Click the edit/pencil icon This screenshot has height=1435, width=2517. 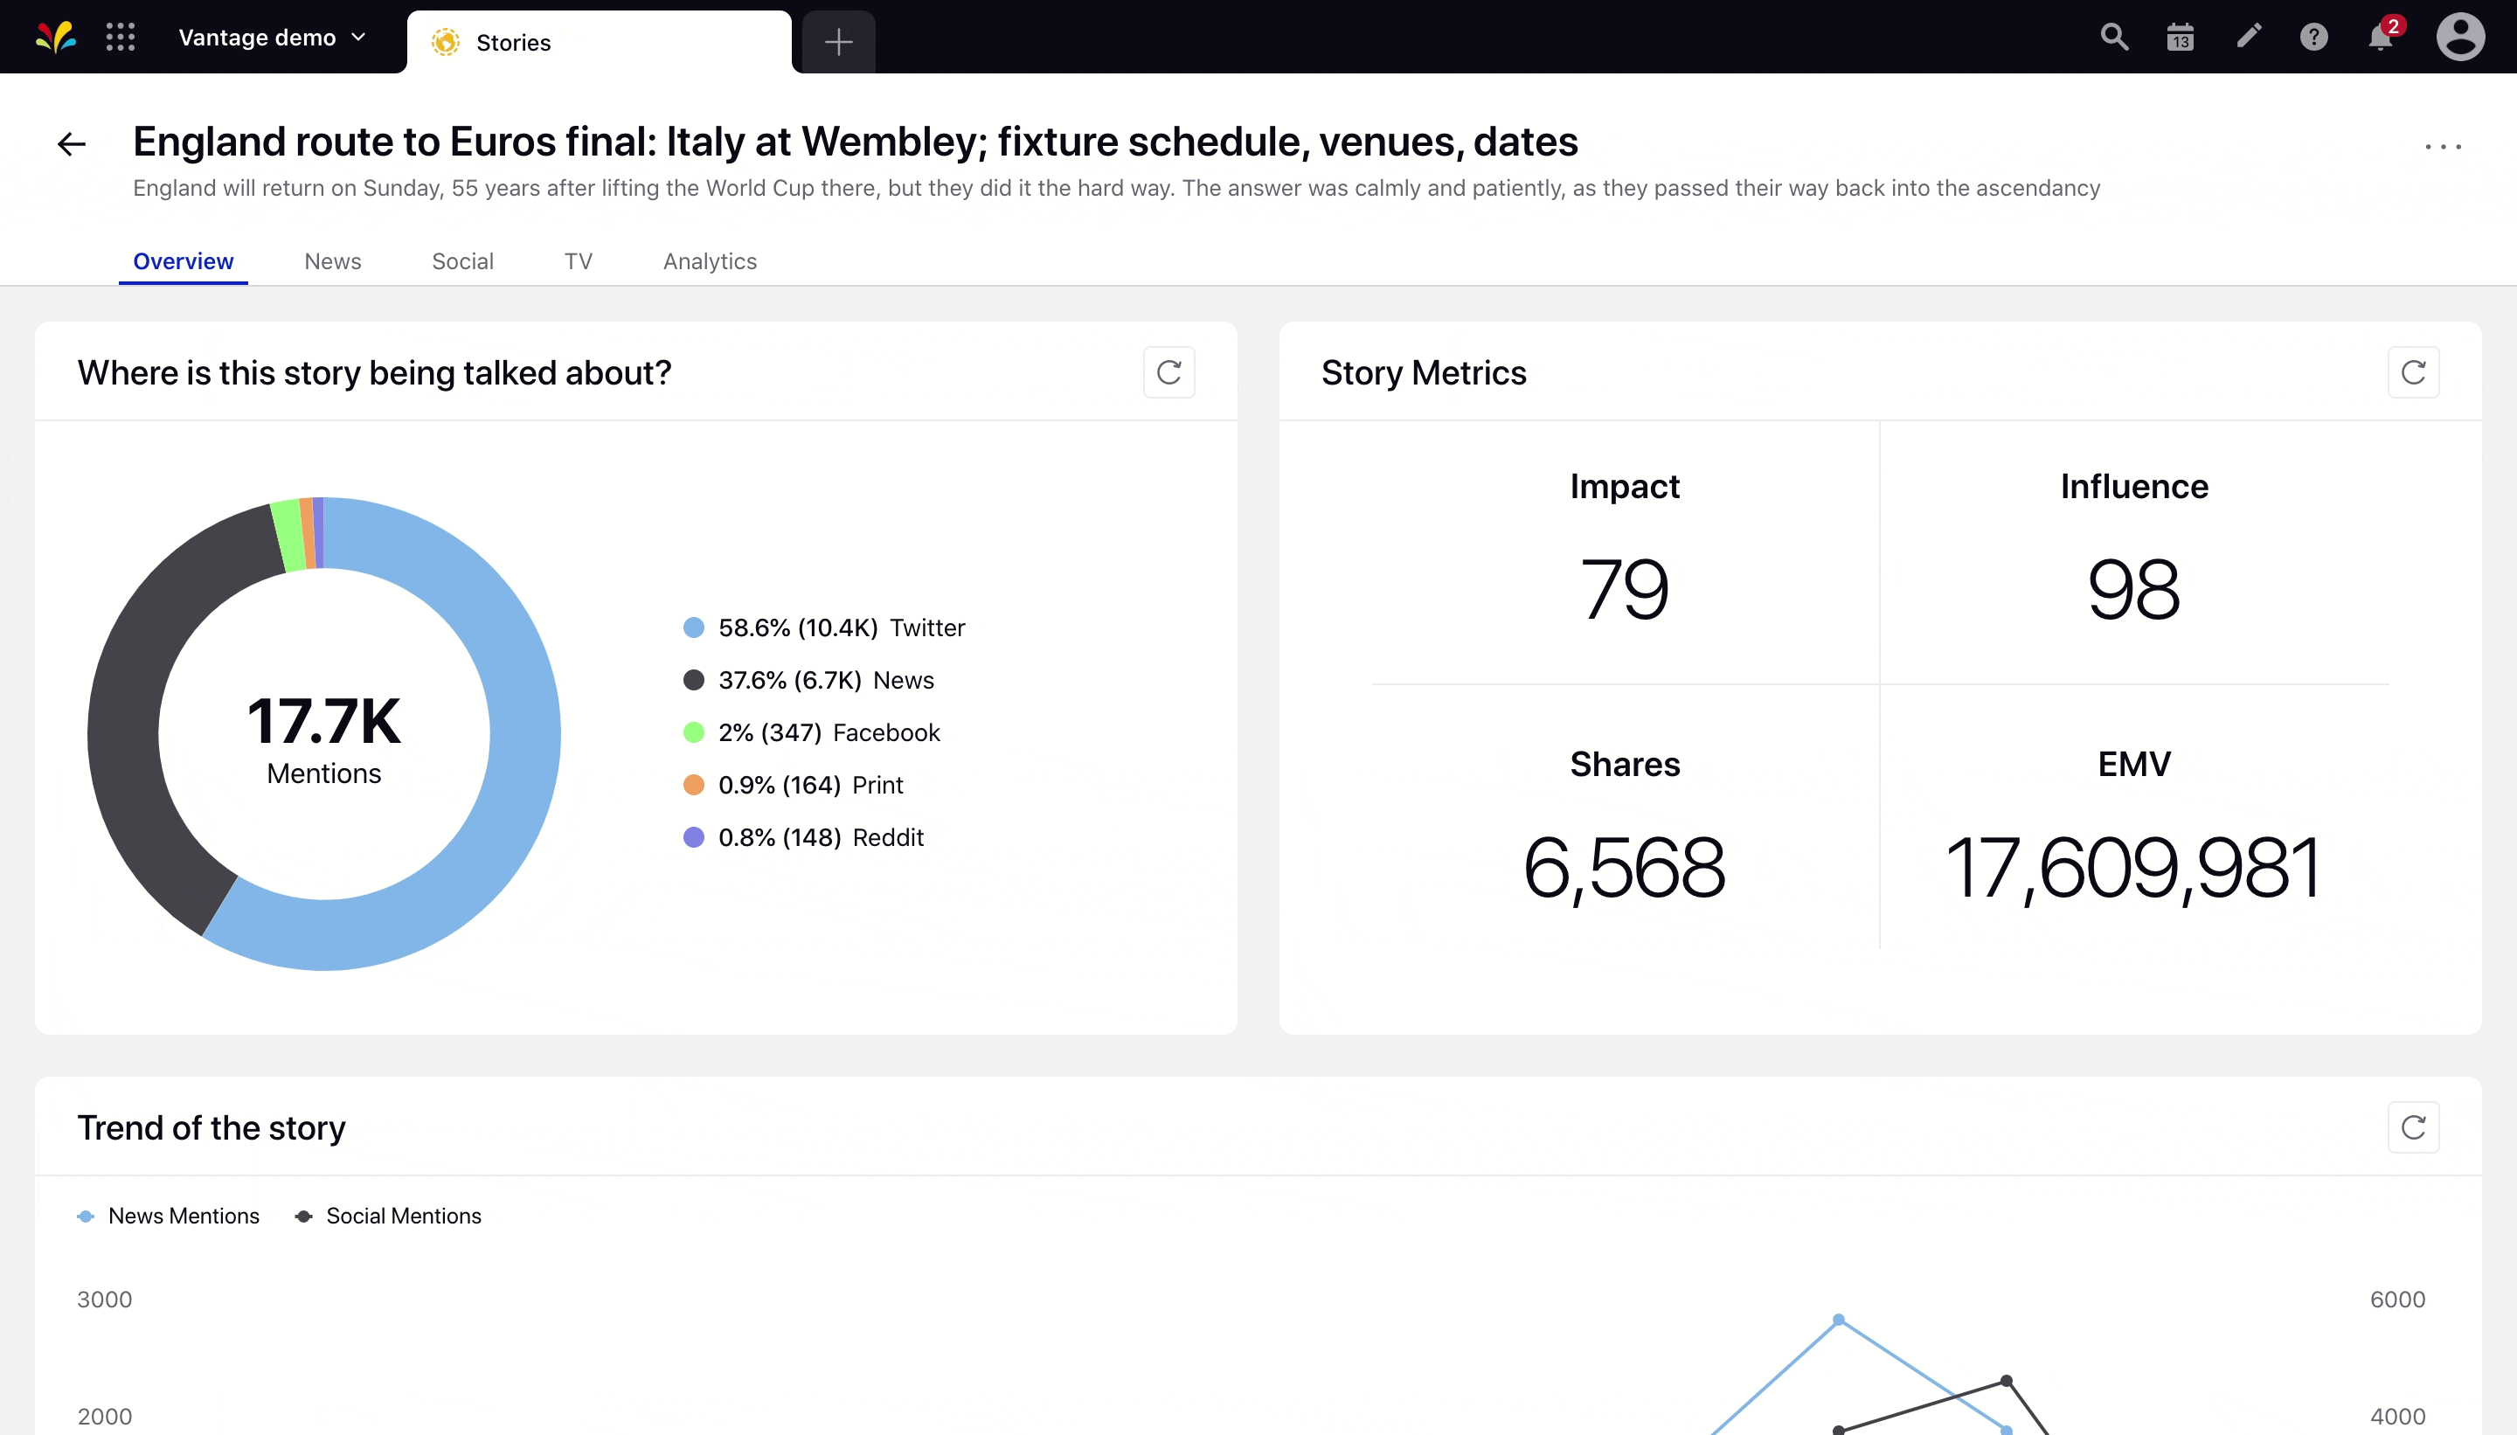tap(2247, 37)
